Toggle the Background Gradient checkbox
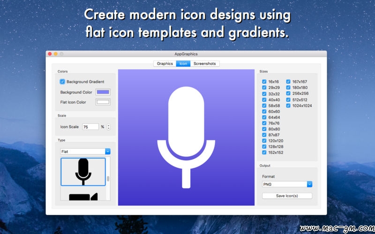 pyautogui.click(x=62, y=81)
